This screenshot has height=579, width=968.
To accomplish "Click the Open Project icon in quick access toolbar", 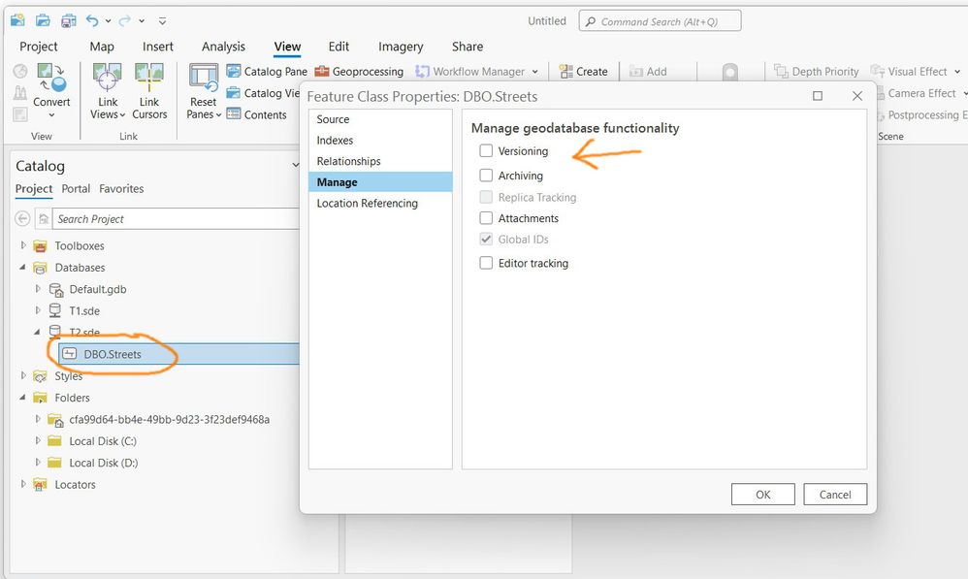I will (43, 20).
